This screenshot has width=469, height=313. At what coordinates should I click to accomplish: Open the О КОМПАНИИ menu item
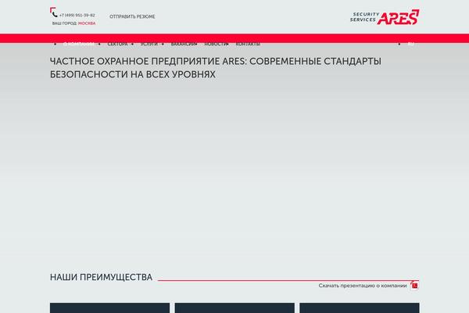79,44
